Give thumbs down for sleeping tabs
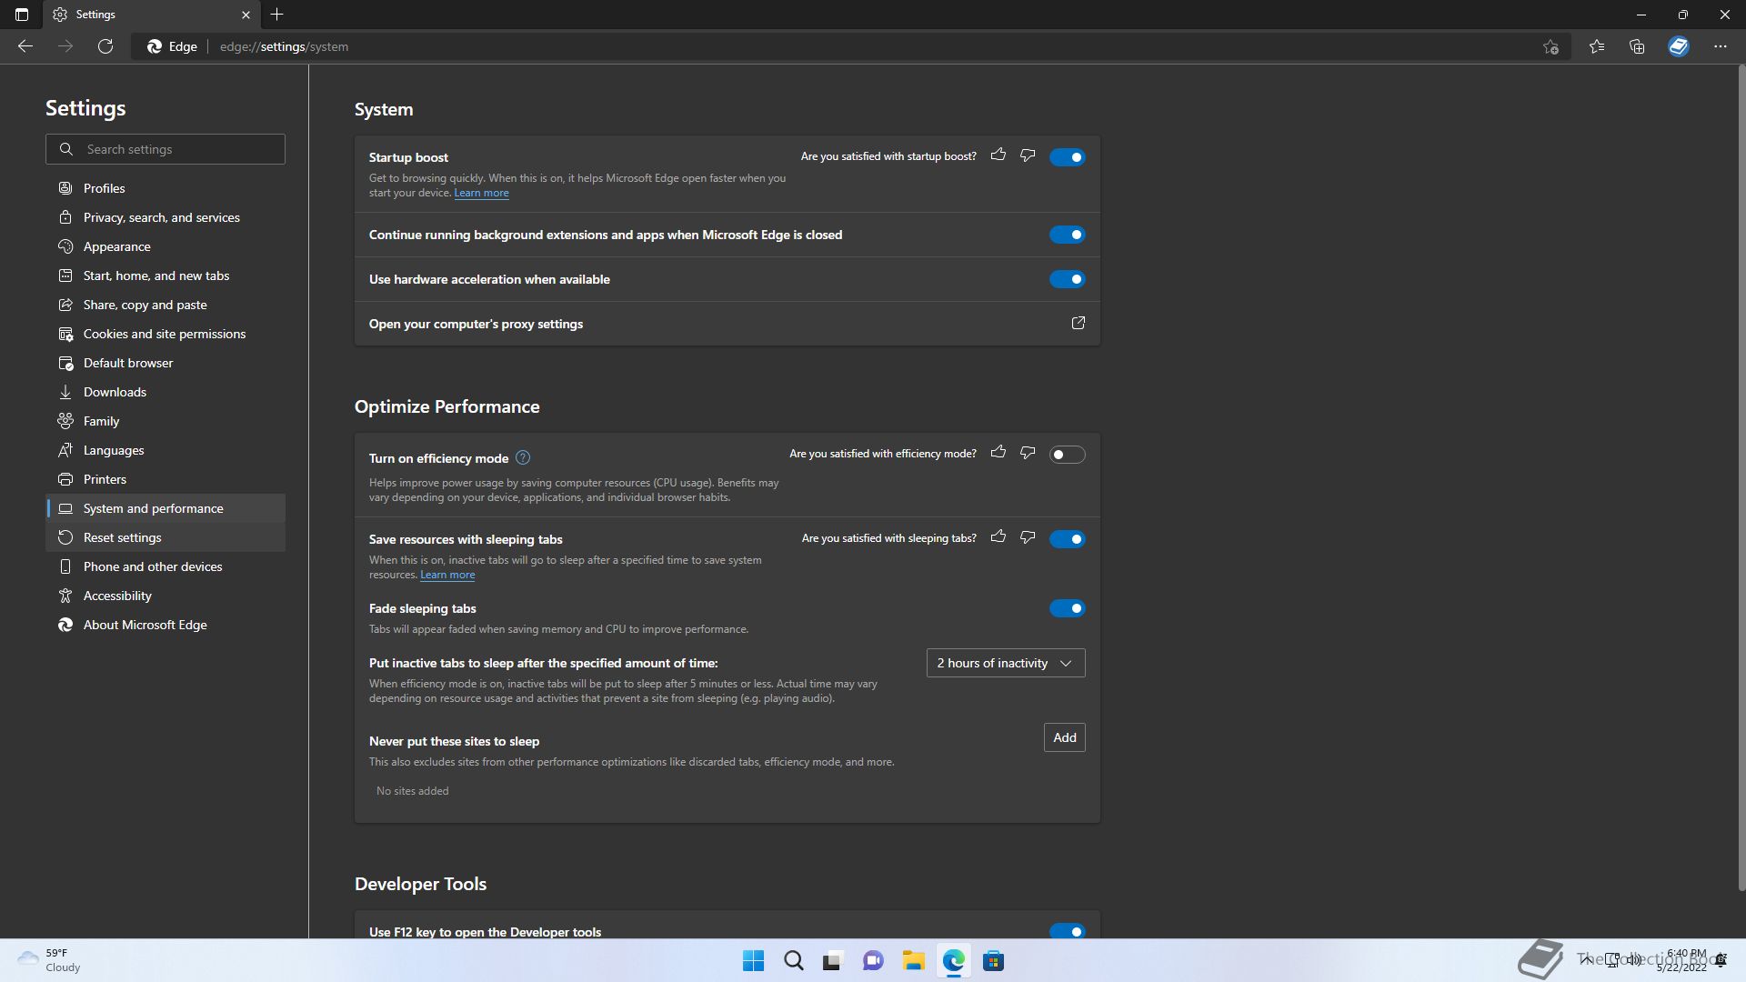Viewport: 1746px width, 982px height. click(1028, 537)
